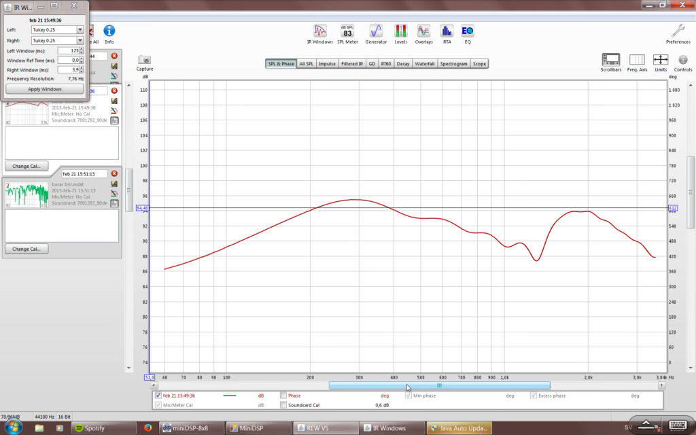Click Change Cal... for measurement 2

pos(27,166)
